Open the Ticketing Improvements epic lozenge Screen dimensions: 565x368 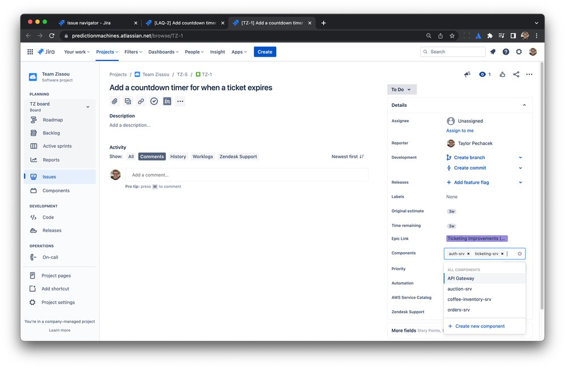[x=477, y=239]
